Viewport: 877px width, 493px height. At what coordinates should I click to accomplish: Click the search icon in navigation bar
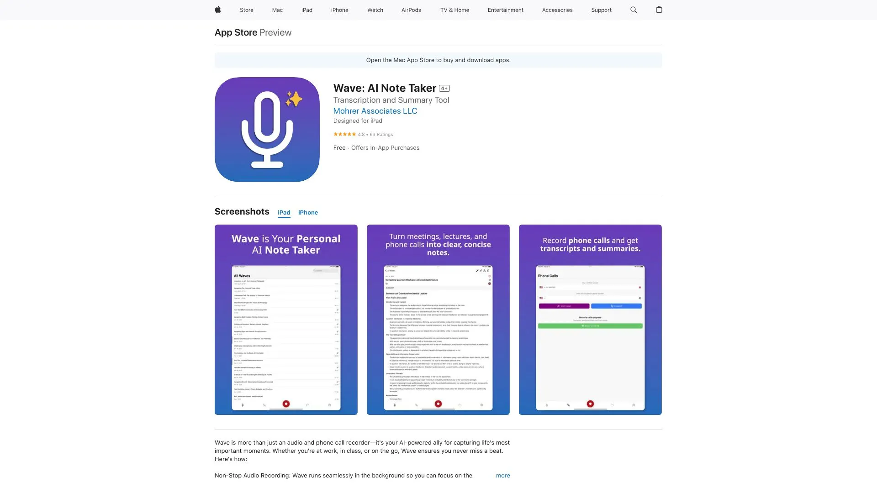point(634,10)
